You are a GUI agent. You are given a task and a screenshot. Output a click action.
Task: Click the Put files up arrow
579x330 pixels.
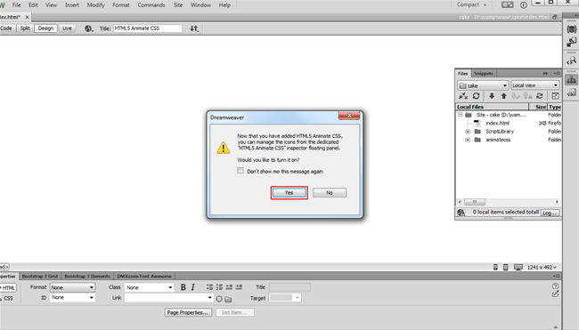tap(503, 96)
